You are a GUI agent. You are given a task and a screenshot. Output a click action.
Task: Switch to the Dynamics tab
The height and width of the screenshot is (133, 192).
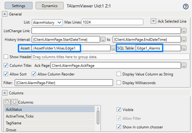[50, 6]
